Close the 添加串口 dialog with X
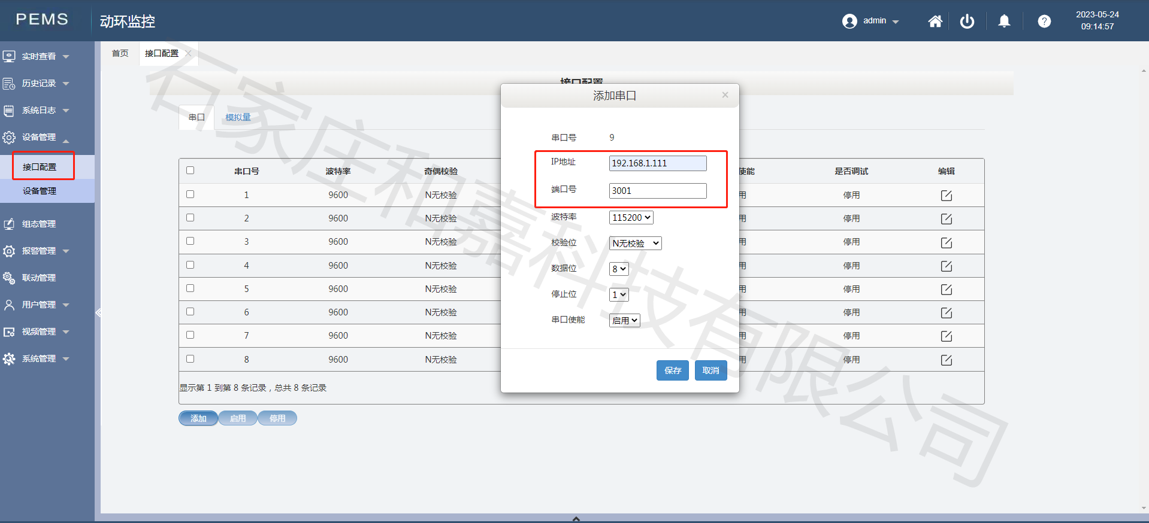The height and width of the screenshot is (523, 1149). (725, 95)
